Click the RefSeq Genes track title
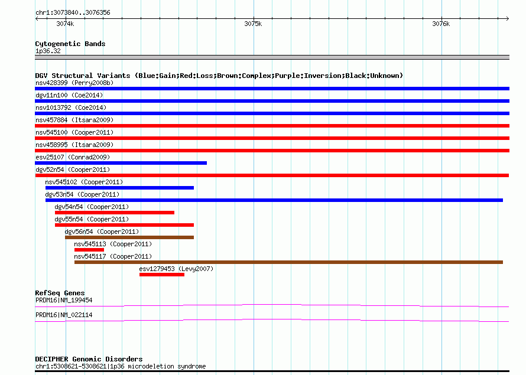This screenshot has width=526, height=375. [x=60, y=293]
